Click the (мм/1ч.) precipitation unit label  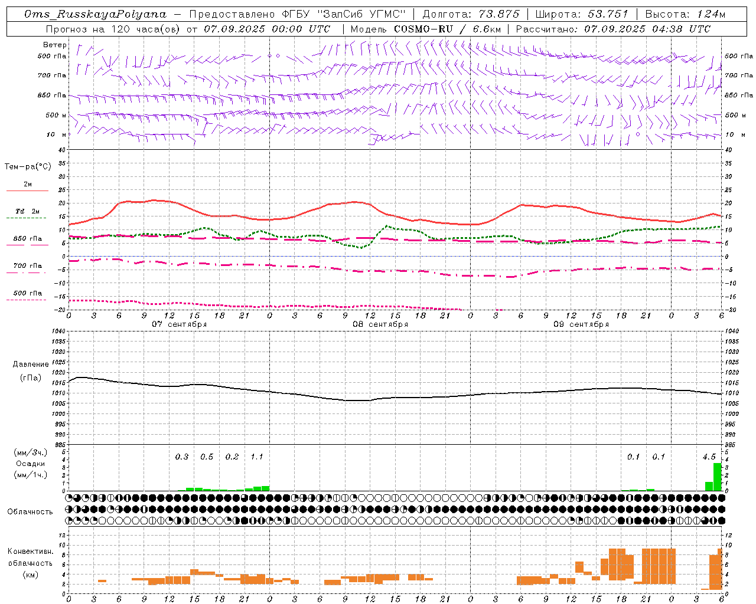point(31,475)
